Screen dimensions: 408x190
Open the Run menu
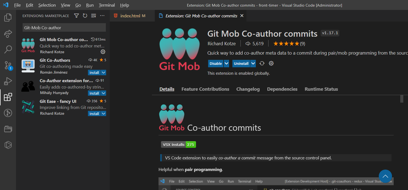click(x=90, y=5)
